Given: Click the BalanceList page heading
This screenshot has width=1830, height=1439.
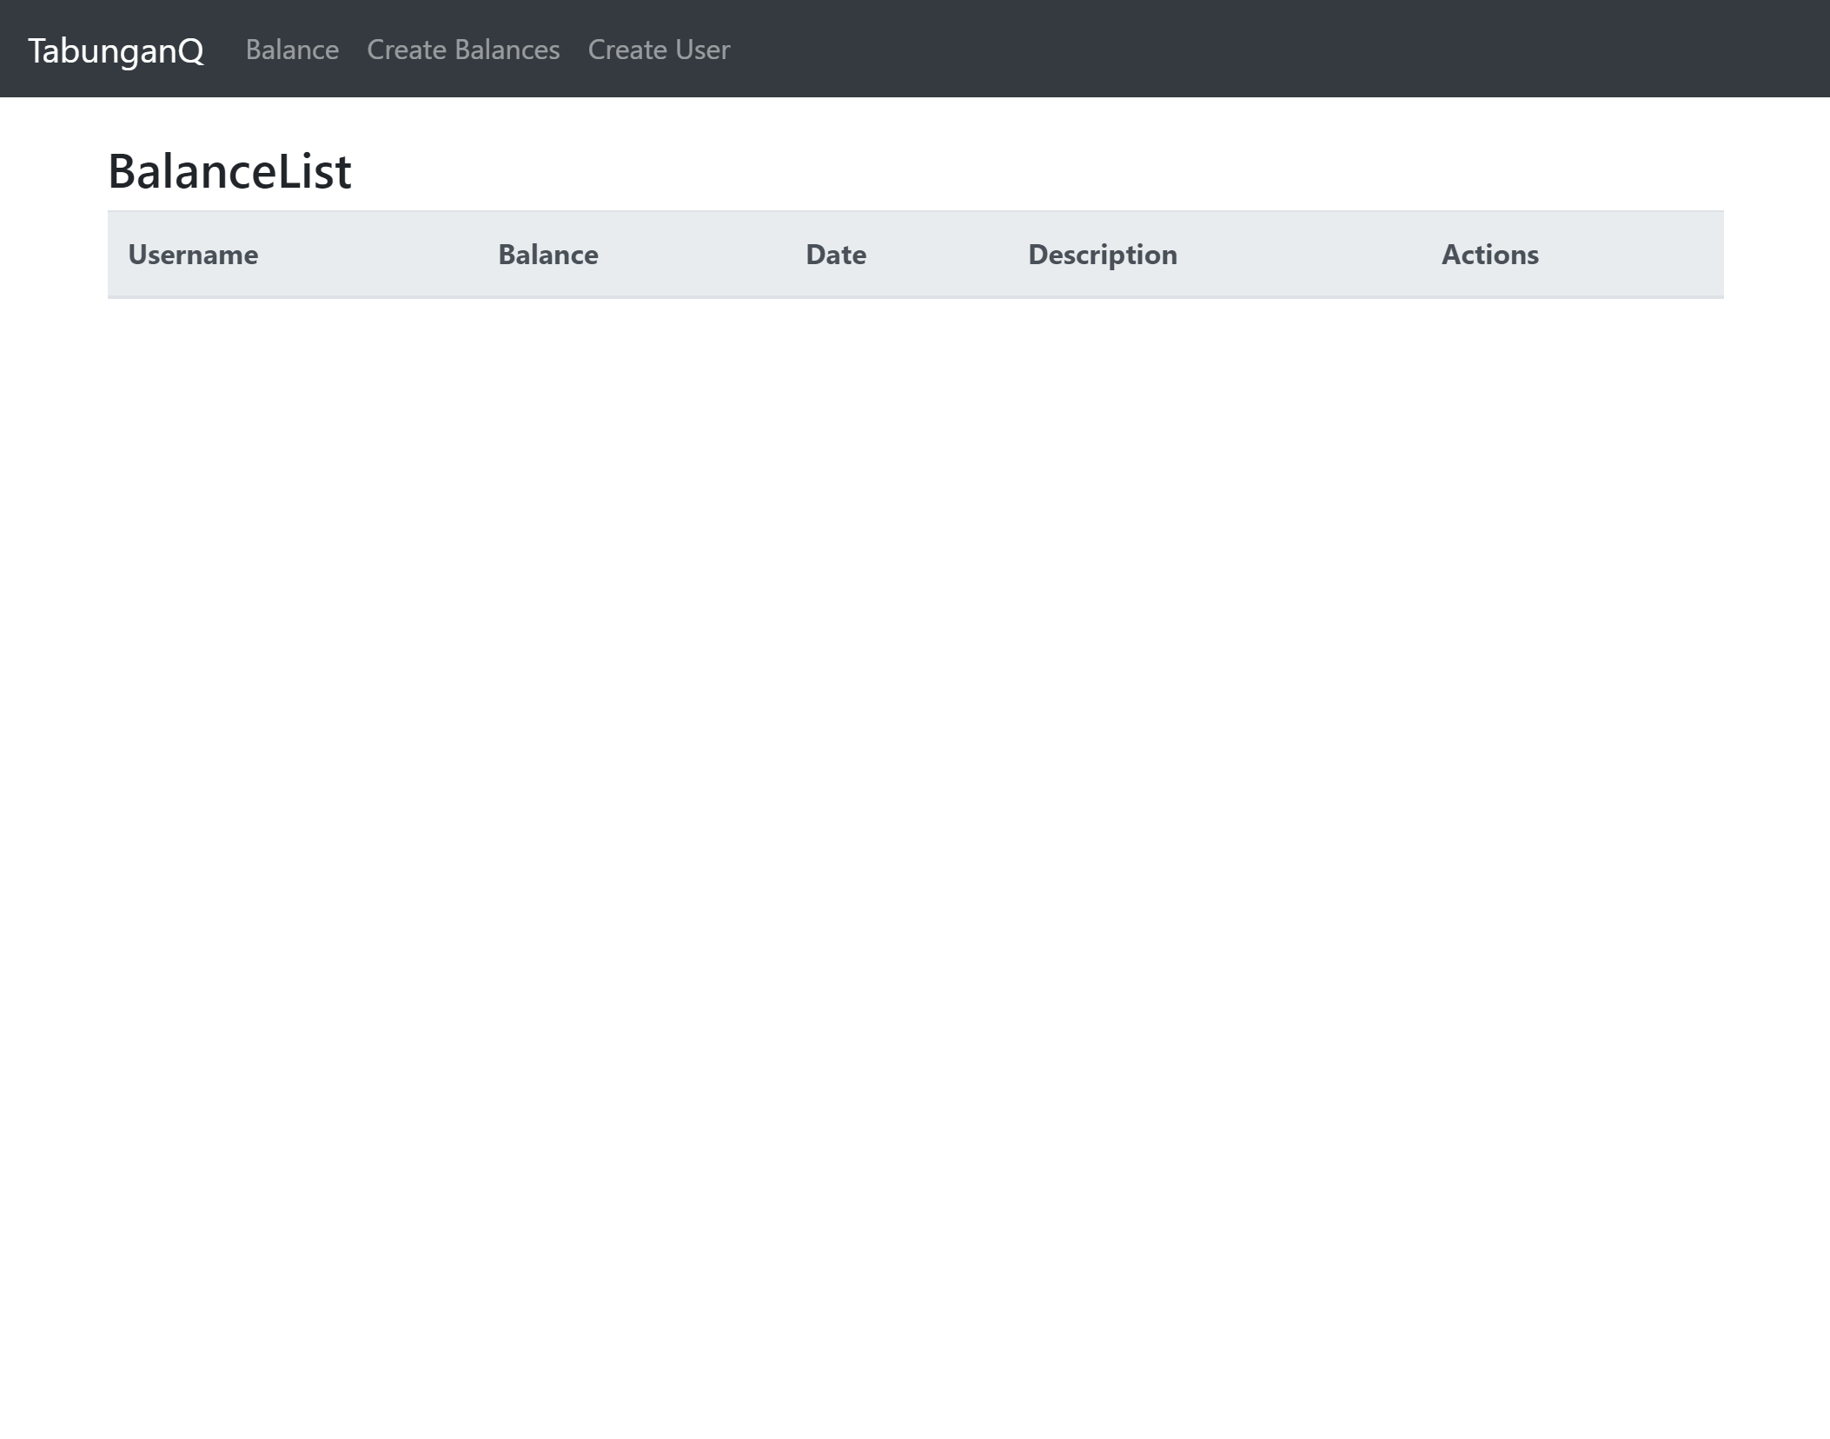Looking at the screenshot, I should click(229, 170).
